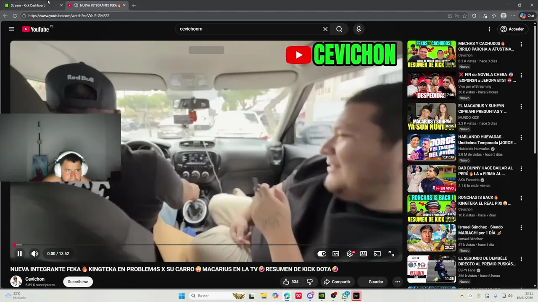Open options for BAD BUNNY live video
The image size is (538, 302).
click(521, 169)
